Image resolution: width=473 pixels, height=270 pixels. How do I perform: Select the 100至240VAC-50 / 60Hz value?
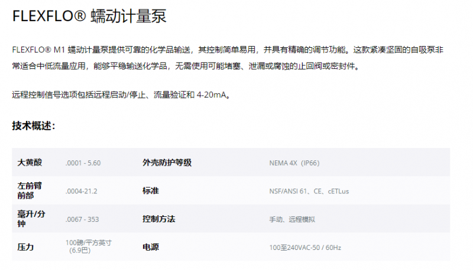tap(304, 247)
